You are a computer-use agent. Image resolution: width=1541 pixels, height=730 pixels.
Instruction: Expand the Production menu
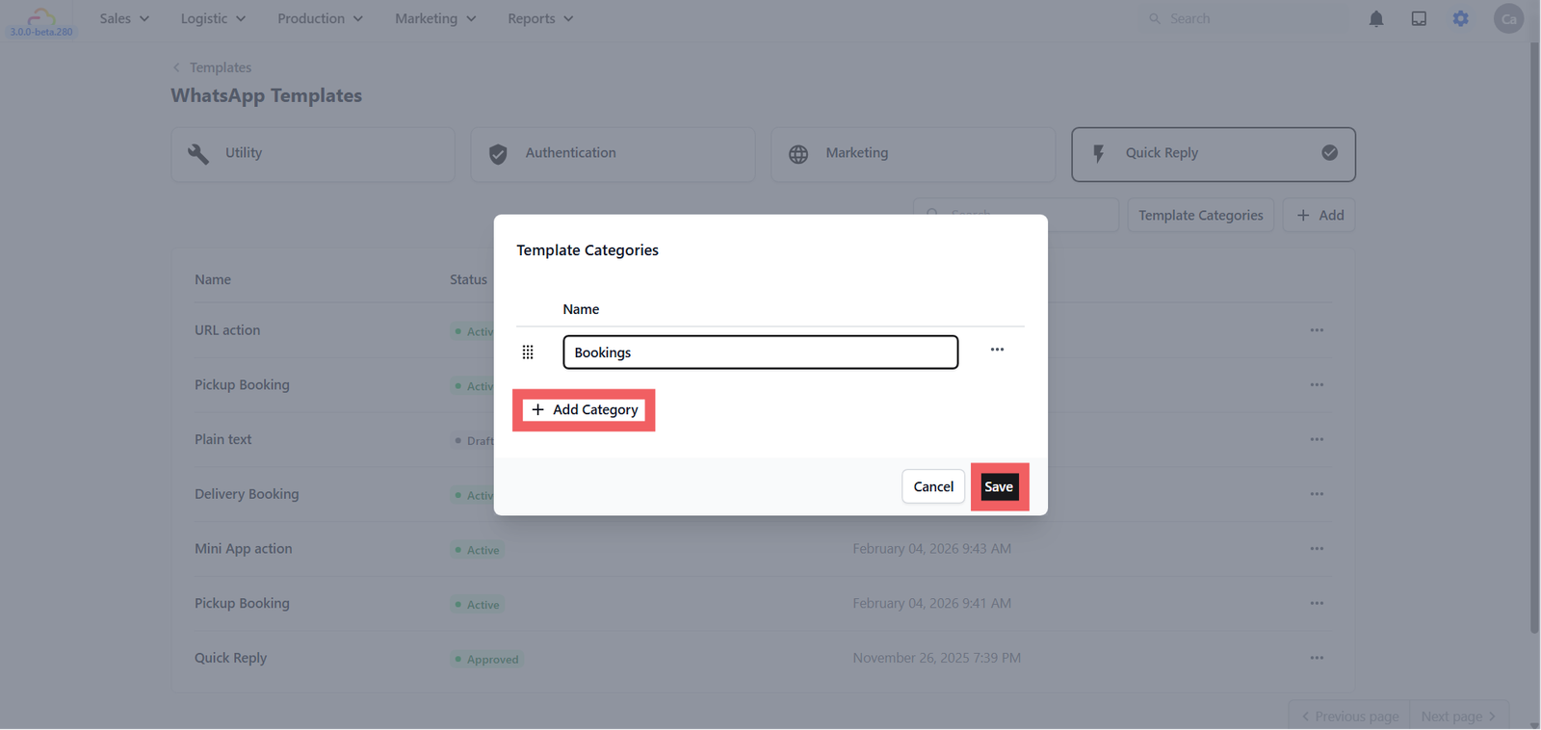point(320,18)
